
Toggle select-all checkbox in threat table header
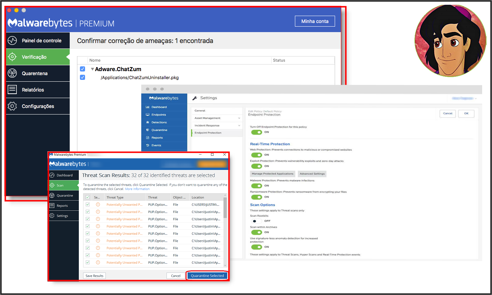point(88,197)
